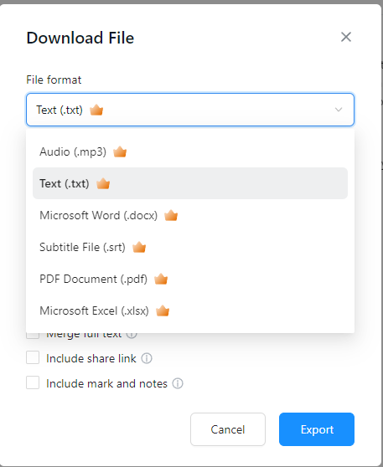
Task: Click the Cancel button
Action: coord(228,429)
